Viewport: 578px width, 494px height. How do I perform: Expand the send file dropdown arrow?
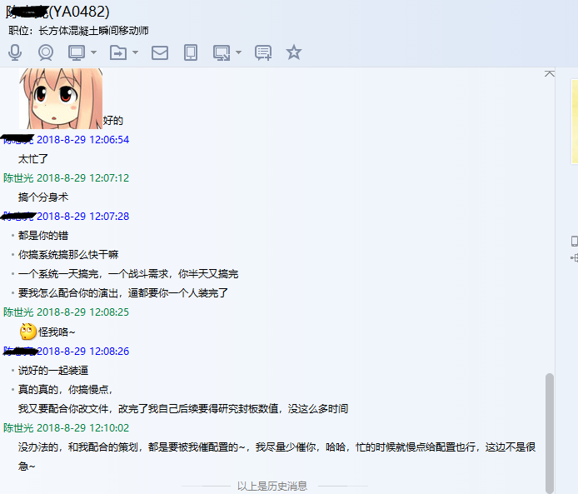coord(135,52)
